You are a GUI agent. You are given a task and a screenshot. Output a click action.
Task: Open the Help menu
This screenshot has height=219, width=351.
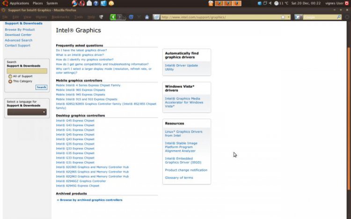coord(91,17)
